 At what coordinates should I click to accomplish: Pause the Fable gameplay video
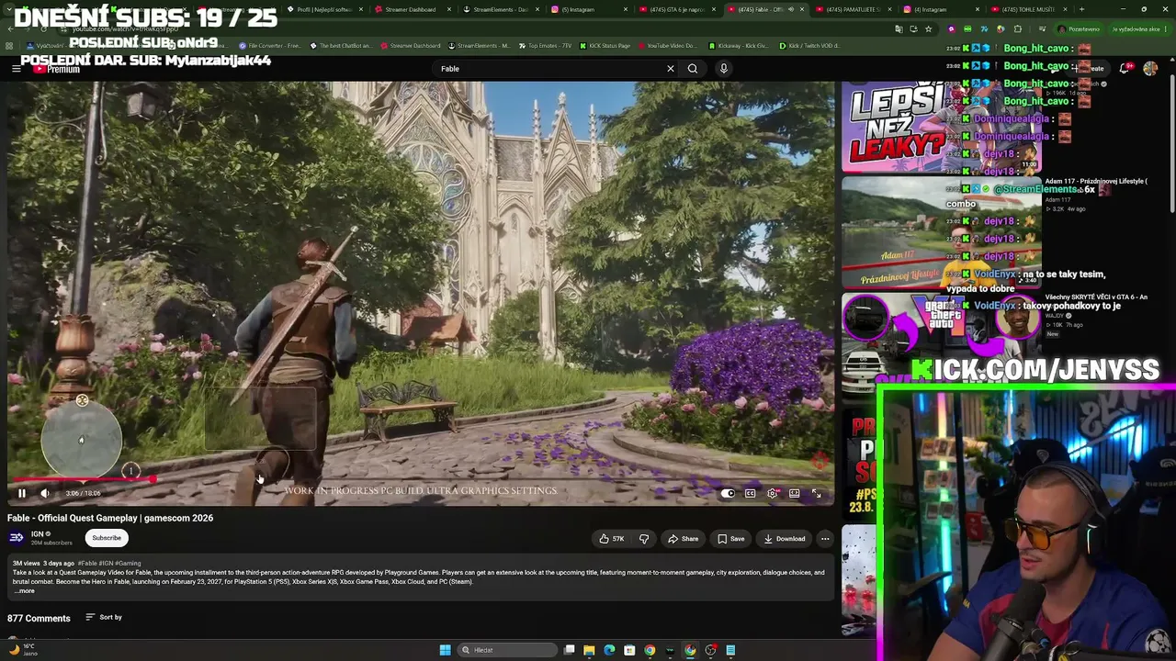coord(22,493)
